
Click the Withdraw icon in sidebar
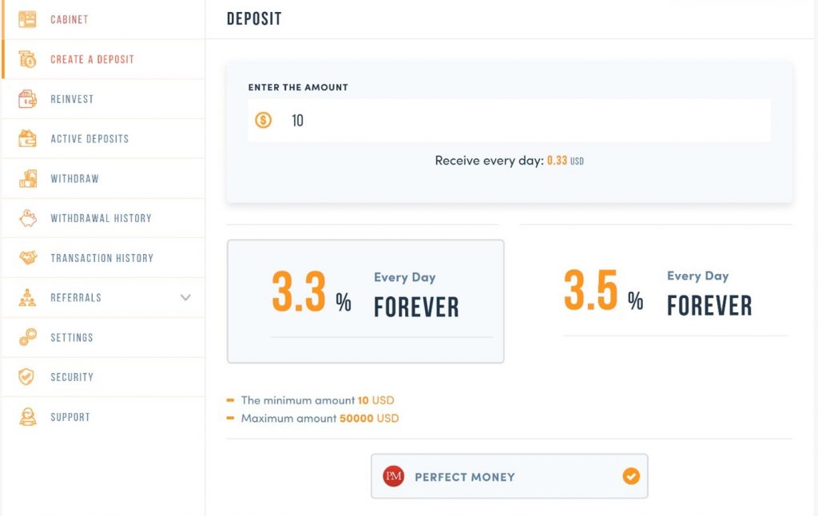tap(28, 178)
